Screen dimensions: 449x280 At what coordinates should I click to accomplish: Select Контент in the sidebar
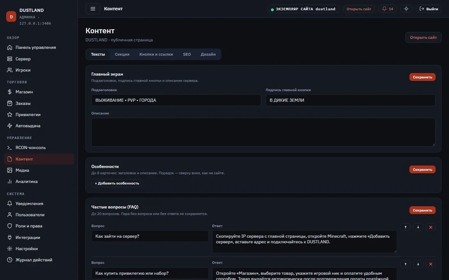(39, 159)
